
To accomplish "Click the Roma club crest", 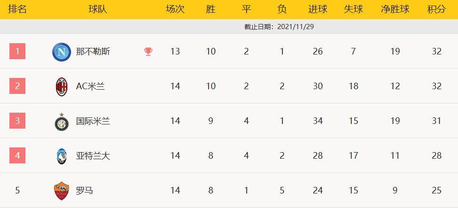I will click(62, 191).
